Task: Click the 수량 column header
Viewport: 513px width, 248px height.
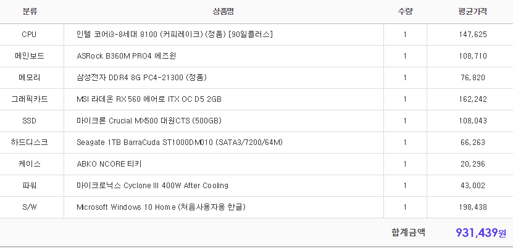Action: click(x=405, y=11)
